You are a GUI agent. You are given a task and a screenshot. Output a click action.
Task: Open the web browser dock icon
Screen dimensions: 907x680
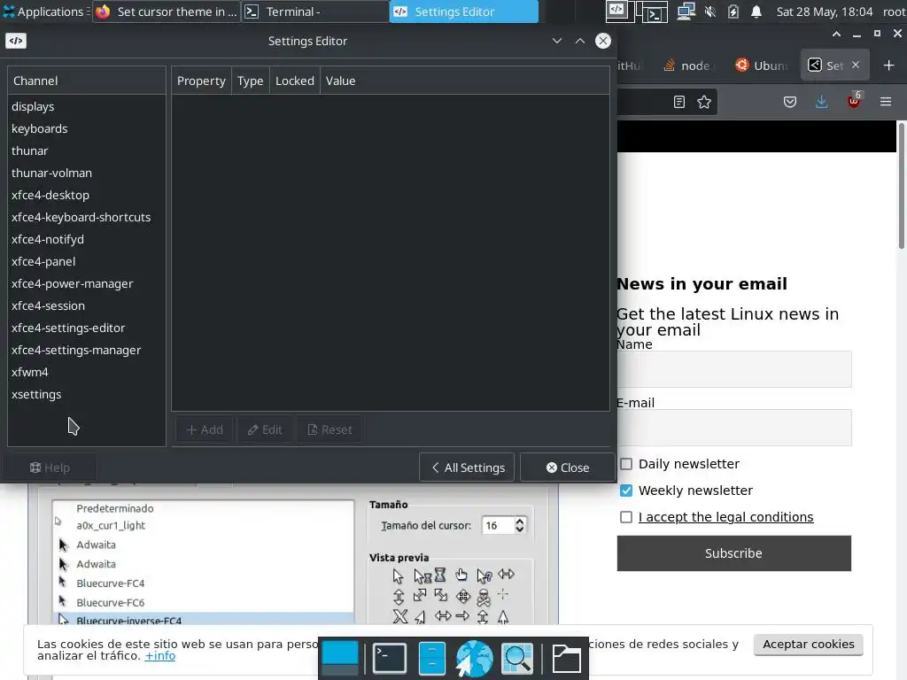pyautogui.click(x=475, y=658)
